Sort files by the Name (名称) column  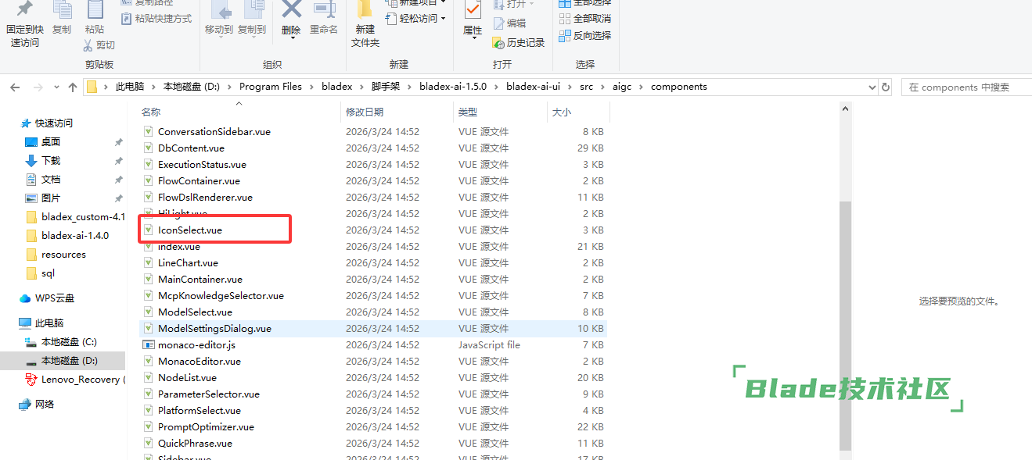tap(151, 112)
